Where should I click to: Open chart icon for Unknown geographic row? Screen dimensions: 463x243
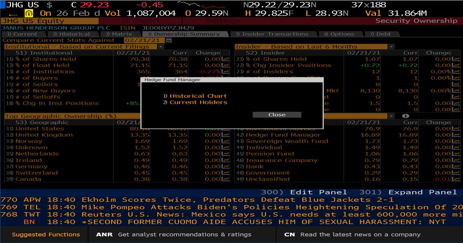(x=226, y=148)
